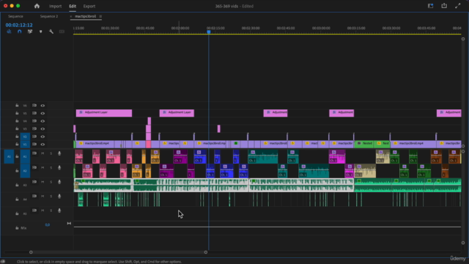Screen dimensions: 469x264
Task: Toggle sync lock for track V1
Action: (34, 144)
